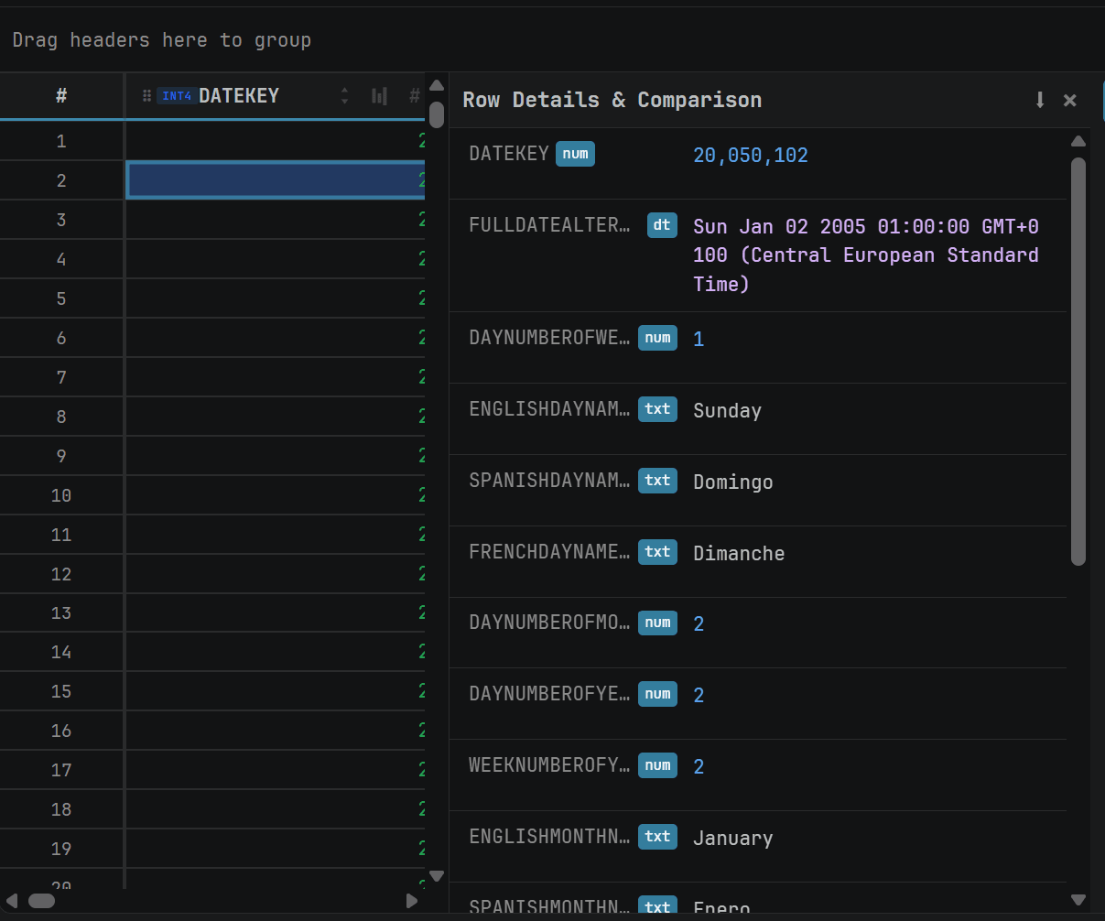1105x921 pixels.
Task: Select row number 10
Action: click(x=61, y=495)
